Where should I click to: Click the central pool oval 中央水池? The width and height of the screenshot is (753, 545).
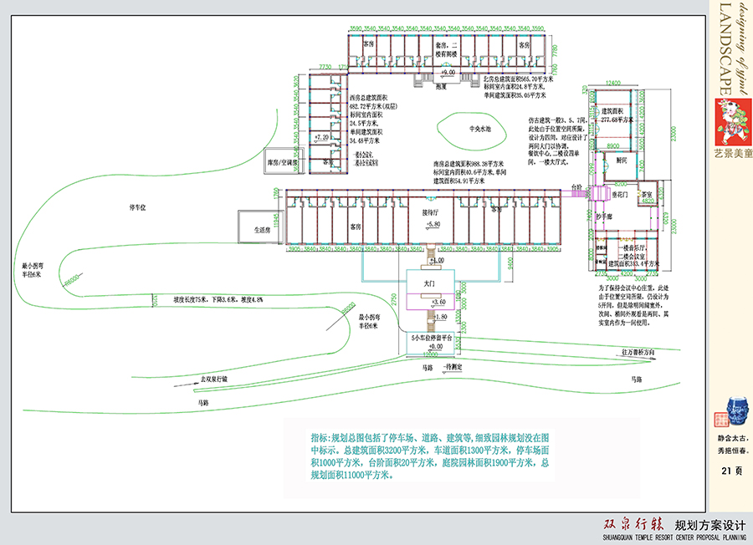pyautogui.click(x=473, y=129)
